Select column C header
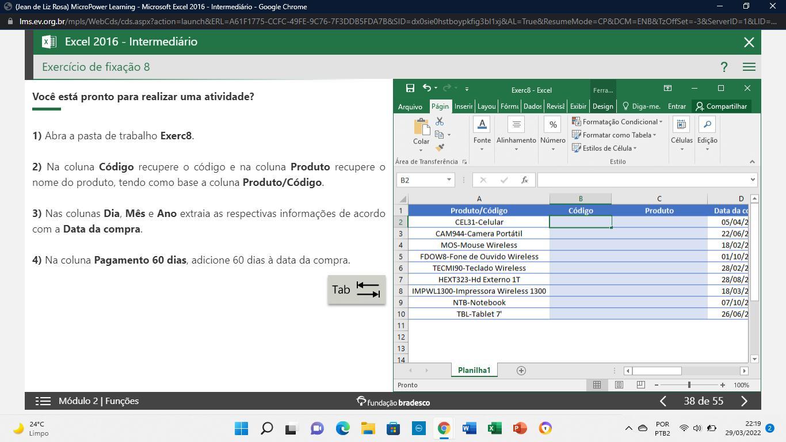The height and width of the screenshot is (442, 786). tap(659, 199)
